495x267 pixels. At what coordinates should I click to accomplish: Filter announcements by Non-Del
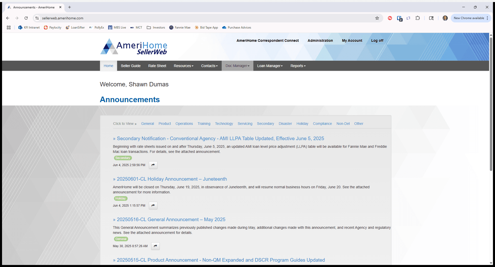(x=343, y=124)
